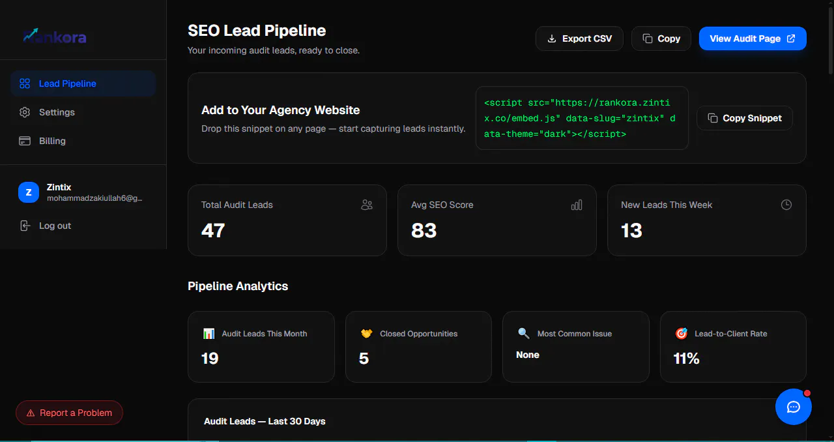Click the people icon on Total Audit Leads
The image size is (834, 442).
(367, 205)
